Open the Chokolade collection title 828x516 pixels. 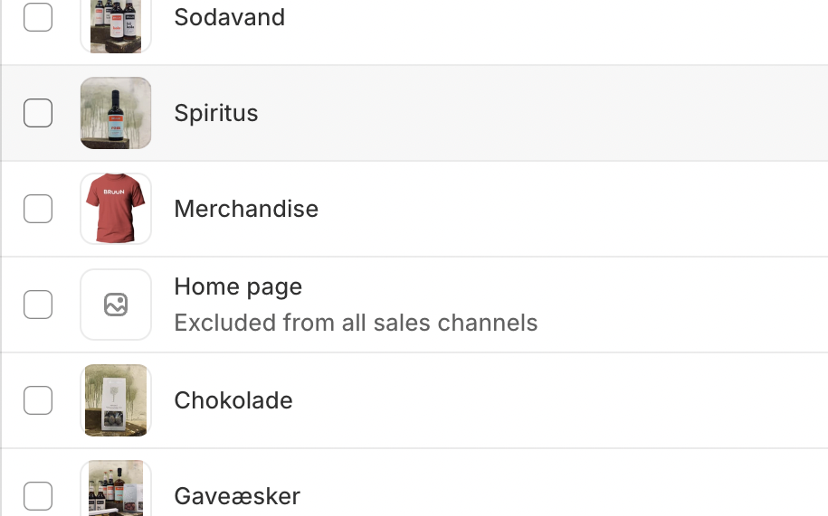(x=233, y=400)
